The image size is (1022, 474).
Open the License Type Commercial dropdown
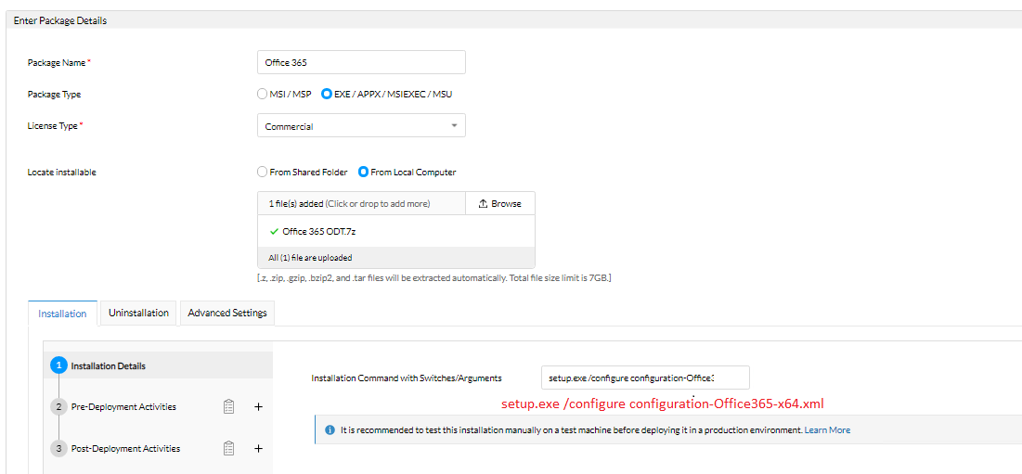click(x=362, y=126)
